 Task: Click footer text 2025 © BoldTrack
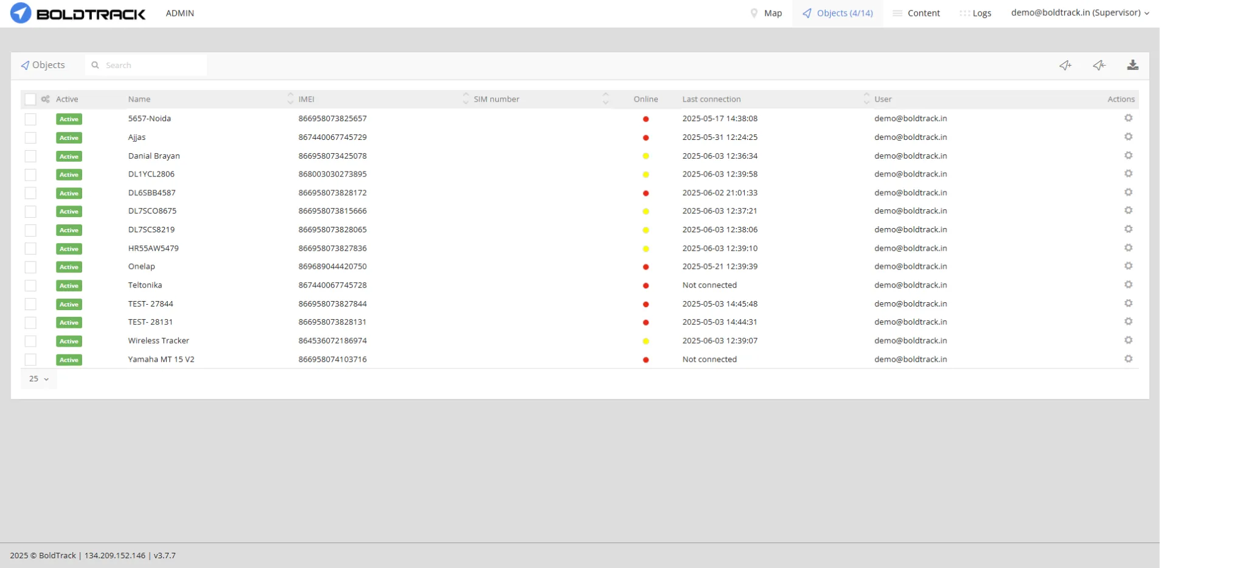tap(43, 555)
